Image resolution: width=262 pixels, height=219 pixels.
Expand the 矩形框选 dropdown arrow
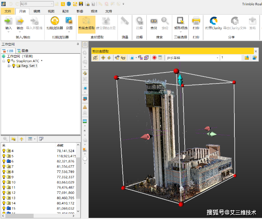click(181, 32)
